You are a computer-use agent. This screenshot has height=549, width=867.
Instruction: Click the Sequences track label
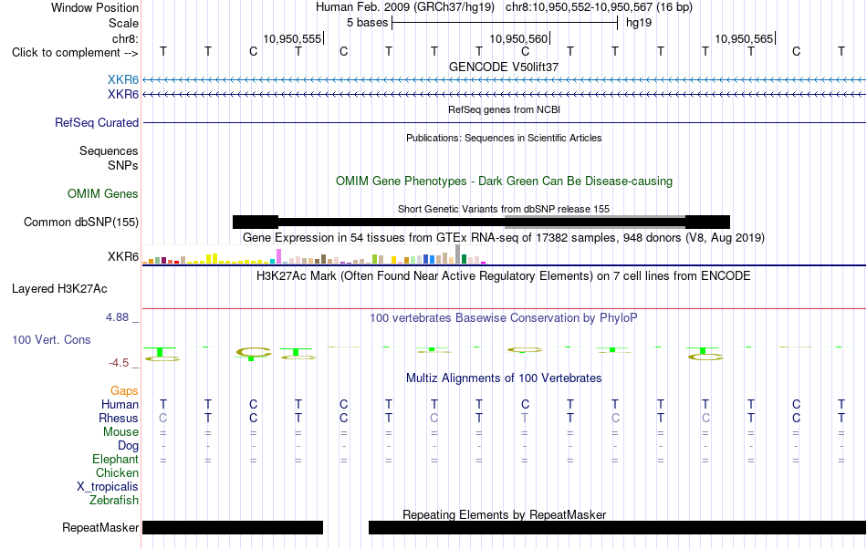pyautogui.click(x=109, y=150)
